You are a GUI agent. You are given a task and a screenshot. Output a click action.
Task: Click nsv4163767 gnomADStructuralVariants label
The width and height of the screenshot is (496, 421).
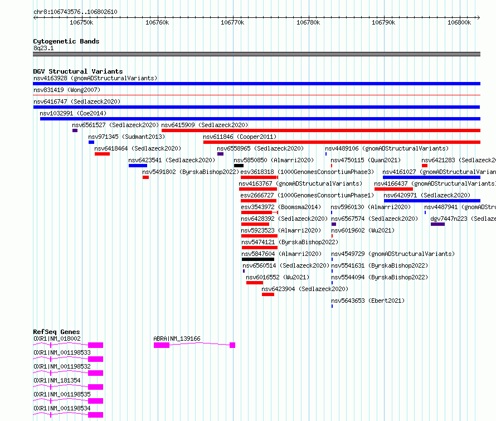point(300,183)
